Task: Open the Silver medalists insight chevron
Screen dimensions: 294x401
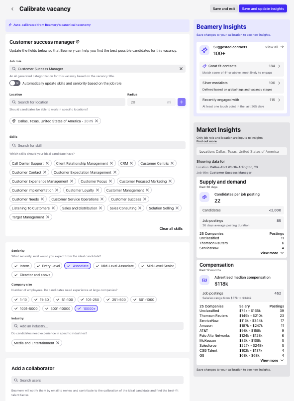Action: 279,83
